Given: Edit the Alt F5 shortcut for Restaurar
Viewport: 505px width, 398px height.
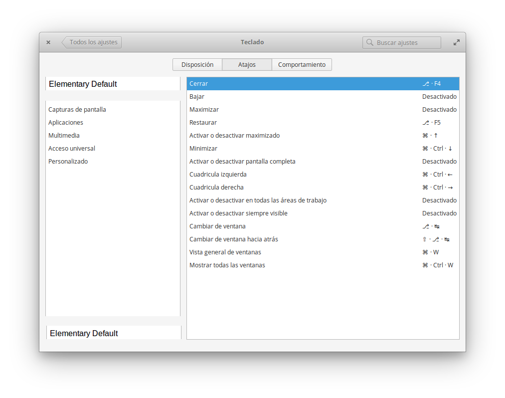Looking at the screenshot, I should [x=432, y=123].
